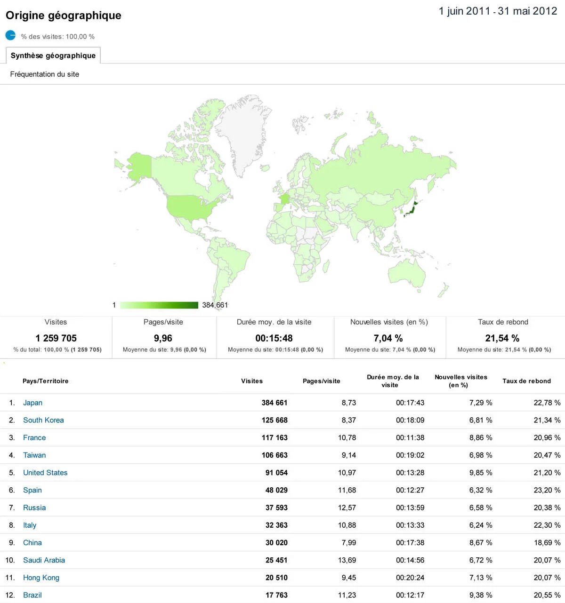Viewport: 565px width, 603px height.
Task: Select the Pages/visite metric card showing 9,96
Action: pyautogui.click(x=163, y=336)
